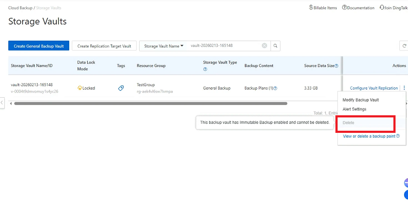Click the tag icon for vault row
The image size is (408, 204).
pyautogui.click(x=121, y=88)
